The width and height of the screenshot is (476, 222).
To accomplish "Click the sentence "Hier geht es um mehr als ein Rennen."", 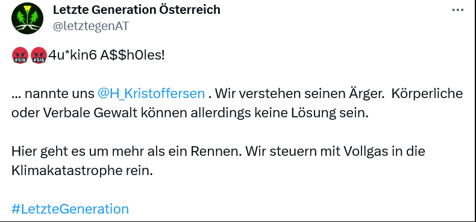I will [127, 152].
